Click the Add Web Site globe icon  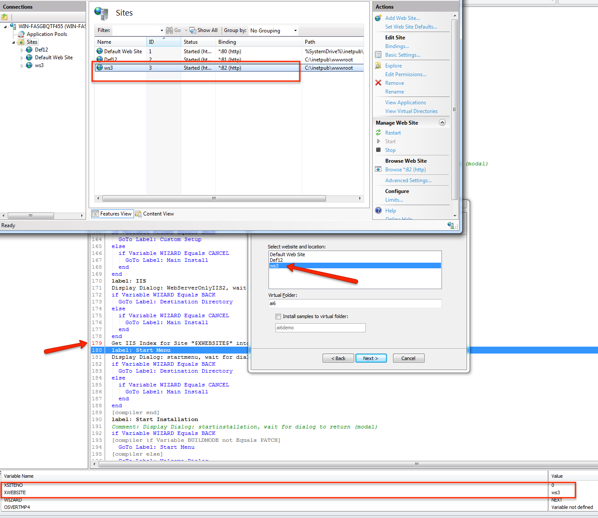coord(378,18)
